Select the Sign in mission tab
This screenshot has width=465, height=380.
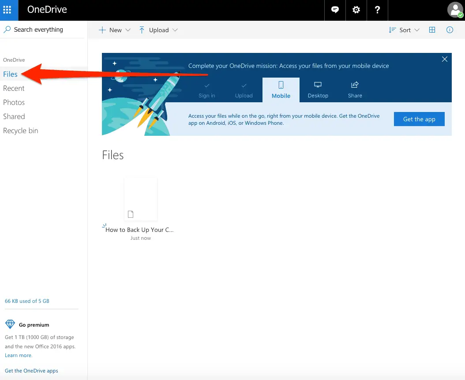[207, 90]
